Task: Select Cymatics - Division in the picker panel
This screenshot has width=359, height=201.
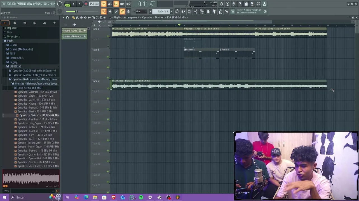Action: (74, 36)
